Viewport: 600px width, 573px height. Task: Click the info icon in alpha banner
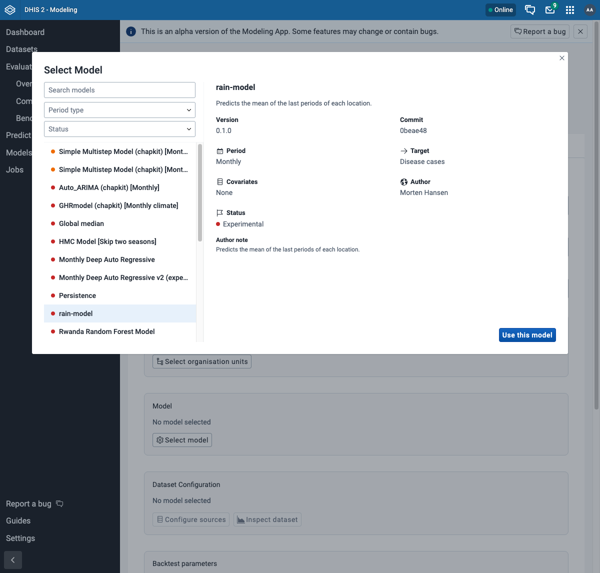(x=131, y=31)
